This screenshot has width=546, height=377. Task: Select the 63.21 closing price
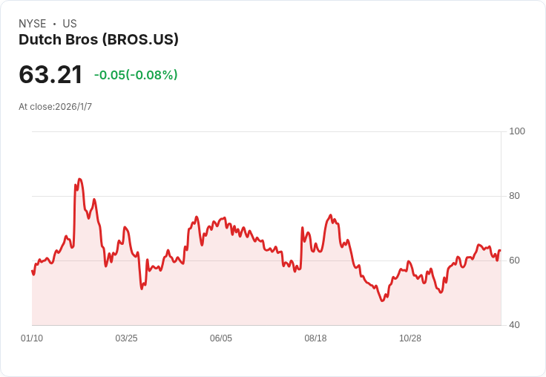pos(50,75)
